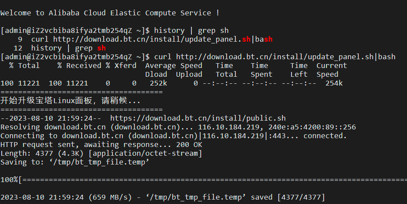
Task: Click the 'Time Left' column header
Action: 299,70
